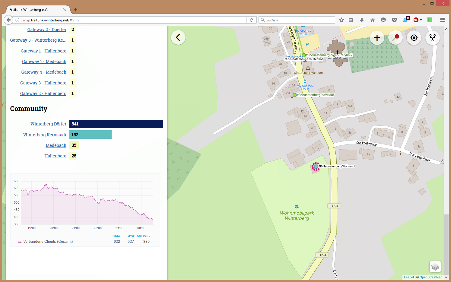Open Adblock Plus dropdown arrow

(x=421, y=20)
